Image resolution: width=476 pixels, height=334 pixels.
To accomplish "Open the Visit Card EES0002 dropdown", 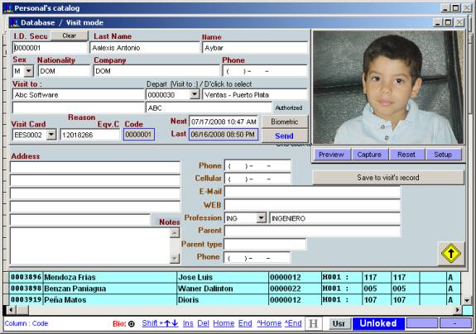I will tap(51, 135).
